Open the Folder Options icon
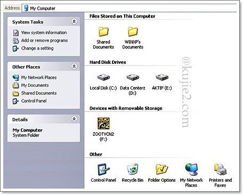The height and width of the screenshot is (195, 243). 162,169
